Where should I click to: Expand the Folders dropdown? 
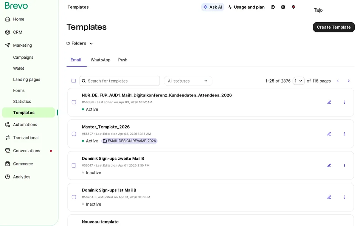[x=80, y=43]
